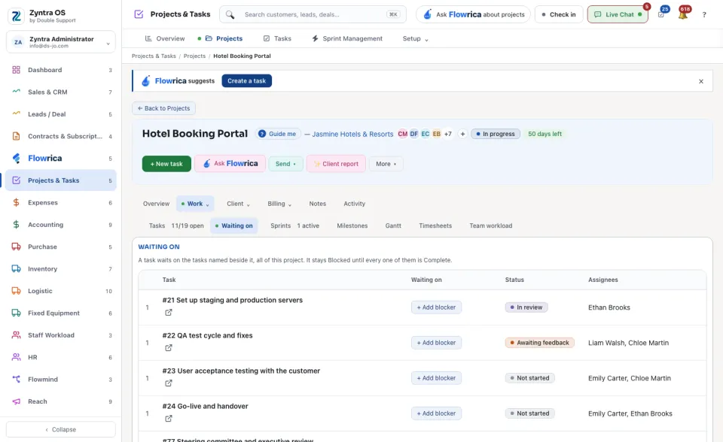The image size is (723, 442).
Task: Open Contracts & Subscriptions sidebar icon
Action: point(16,136)
